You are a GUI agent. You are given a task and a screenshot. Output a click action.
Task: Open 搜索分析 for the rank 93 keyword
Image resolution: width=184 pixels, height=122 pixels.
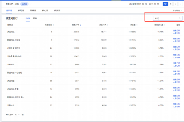pyautogui.click(x=176, y=104)
